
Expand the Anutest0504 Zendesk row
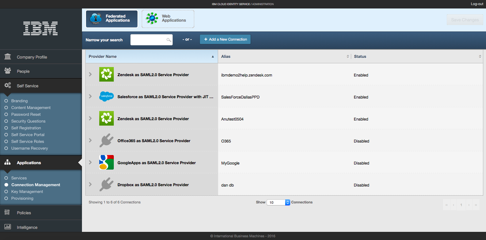[90, 118]
